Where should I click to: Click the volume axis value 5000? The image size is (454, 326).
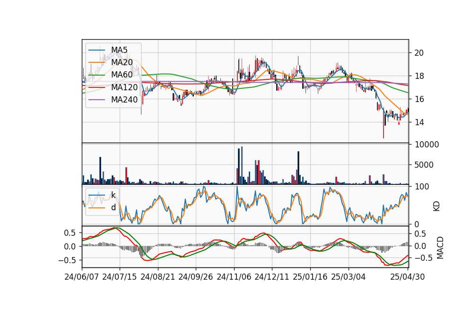424,165
